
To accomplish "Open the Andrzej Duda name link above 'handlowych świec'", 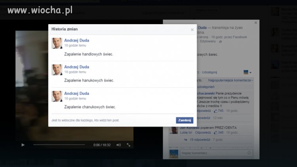I will (76, 40).
